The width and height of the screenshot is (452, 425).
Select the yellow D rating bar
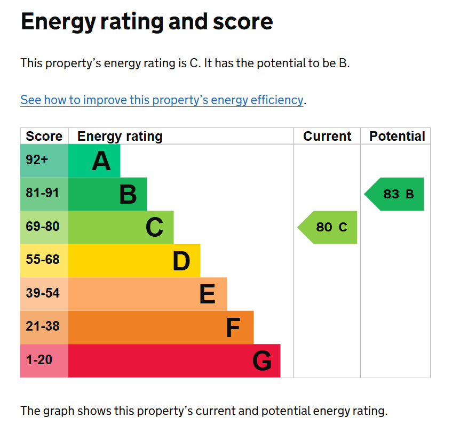134,261
